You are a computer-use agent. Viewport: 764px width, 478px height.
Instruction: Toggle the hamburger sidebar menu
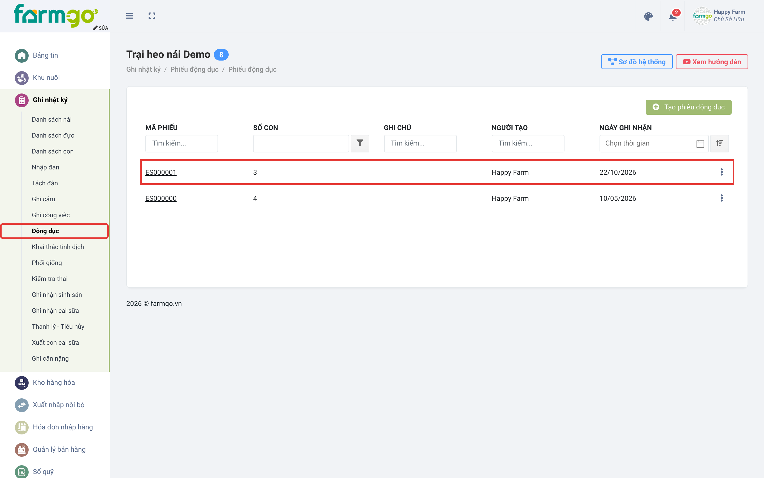click(129, 16)
